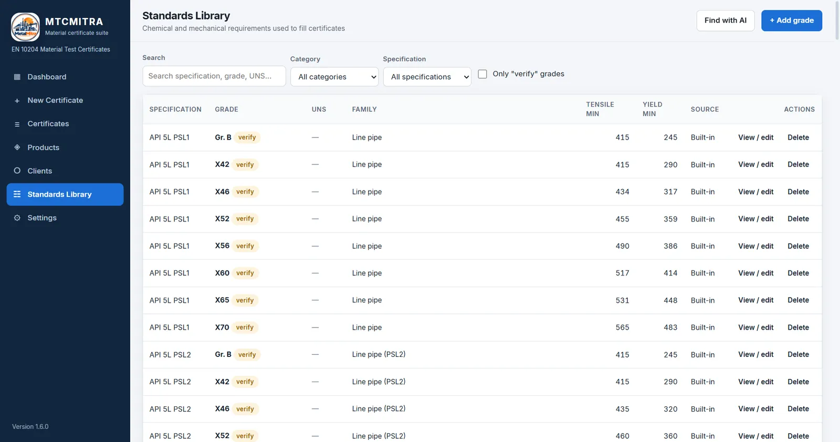Viewport: 840px width, 442px height.
Task: Open Dashboard in the sidebar
Action: [x=65, y=77]
